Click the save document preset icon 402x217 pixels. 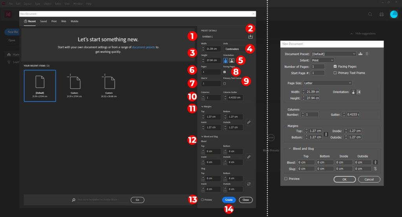point(250,36)
